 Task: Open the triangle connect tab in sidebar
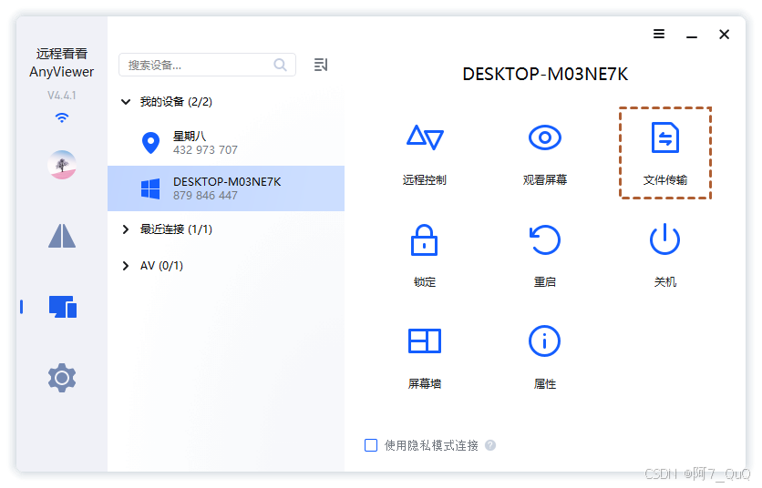(x=62, y=236)
